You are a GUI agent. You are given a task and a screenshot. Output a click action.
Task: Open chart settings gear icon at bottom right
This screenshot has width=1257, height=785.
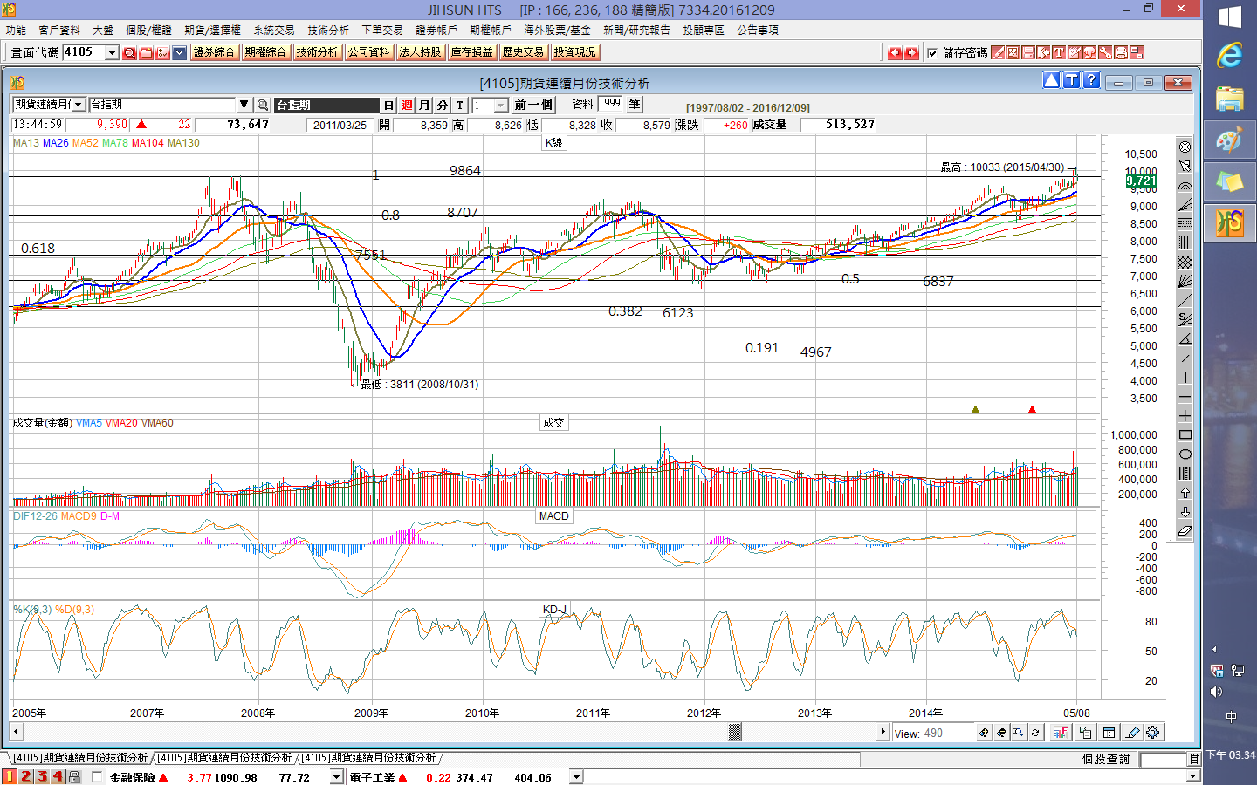pyautogui.click(x=1153, y=732)
